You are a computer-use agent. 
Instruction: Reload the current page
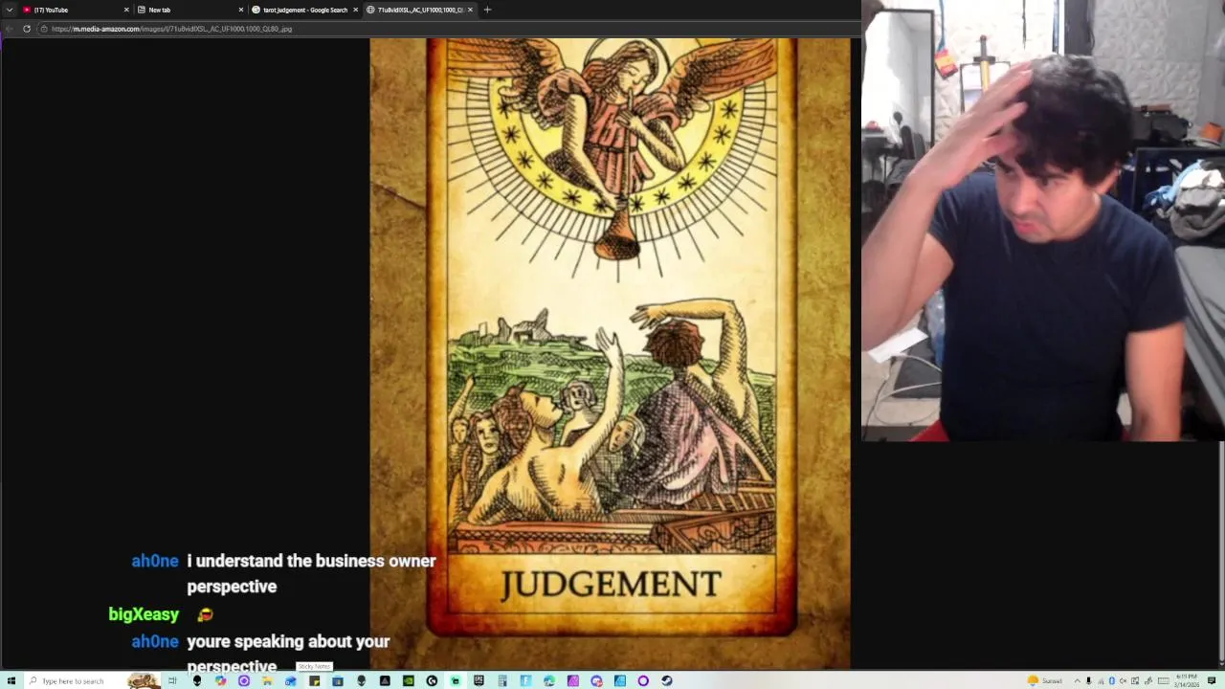[27, 29]
